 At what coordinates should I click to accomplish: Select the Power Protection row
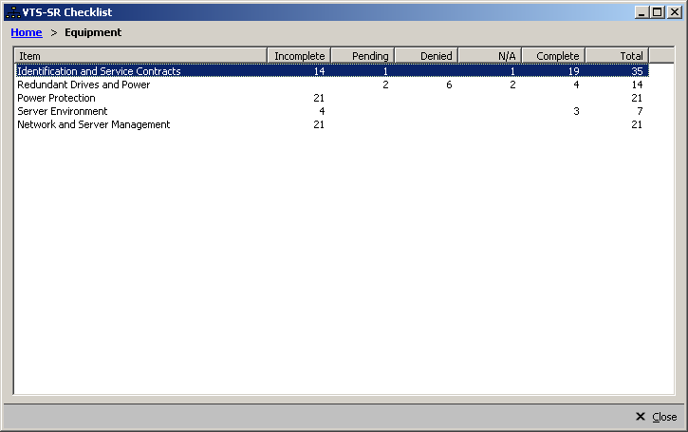click(56, 98)
